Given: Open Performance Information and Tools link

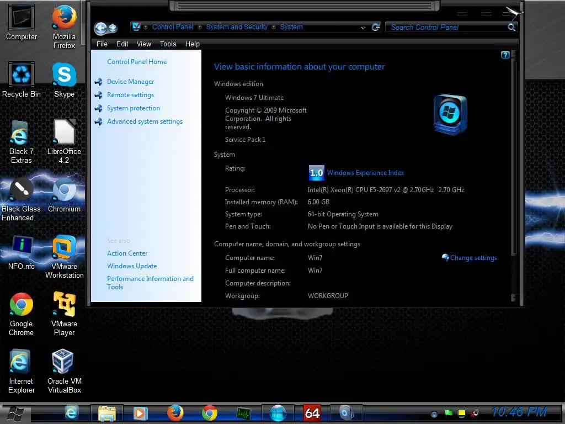Looking at the screenshot, I should click(150, 283).
